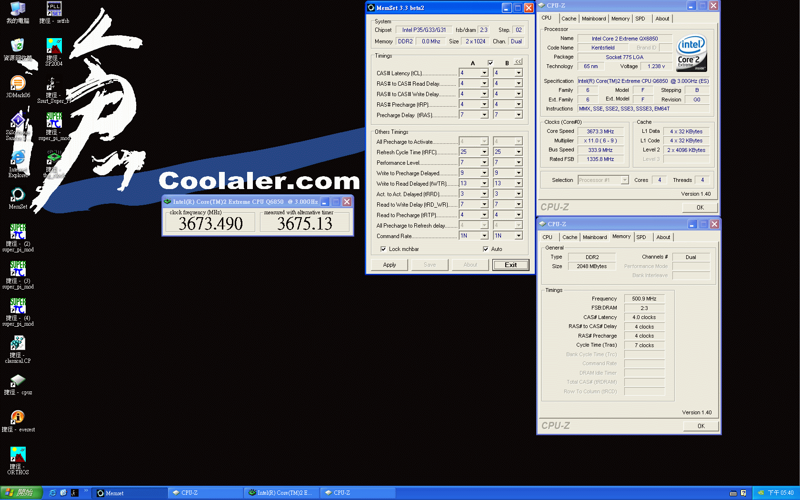Apply the MemSet timing changes
Screen dimensions: 800x500
(x=389, y=265)
